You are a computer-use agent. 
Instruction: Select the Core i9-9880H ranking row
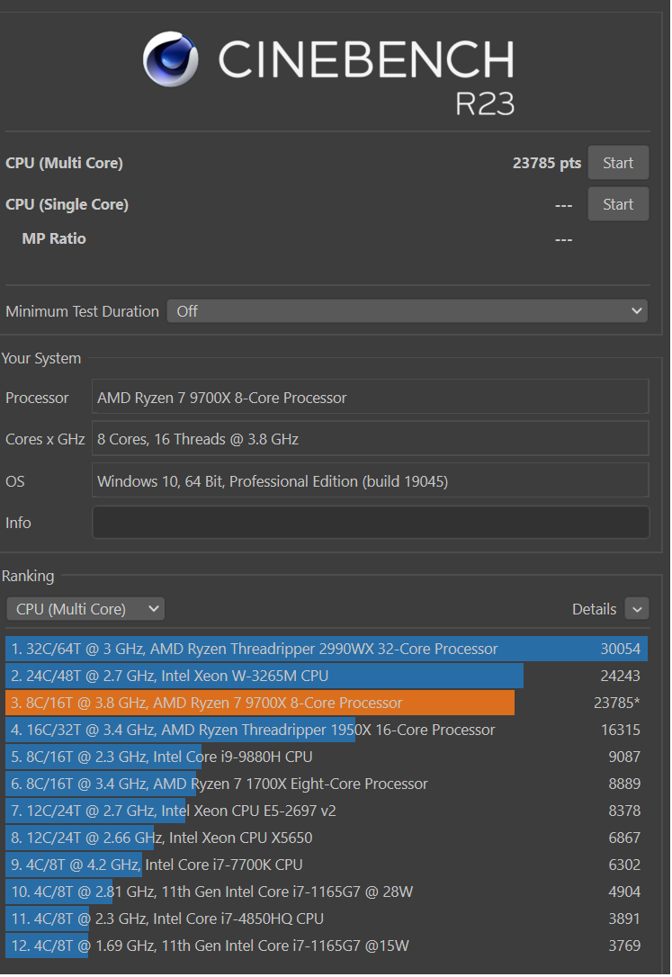click(326, 757)
